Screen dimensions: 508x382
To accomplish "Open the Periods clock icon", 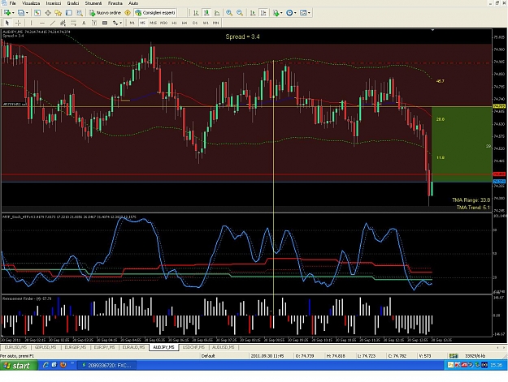I will tap(289, 13).
